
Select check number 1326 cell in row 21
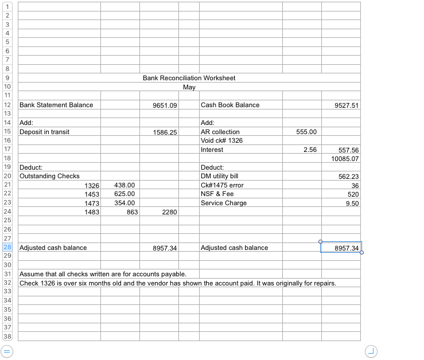point(59,185)
